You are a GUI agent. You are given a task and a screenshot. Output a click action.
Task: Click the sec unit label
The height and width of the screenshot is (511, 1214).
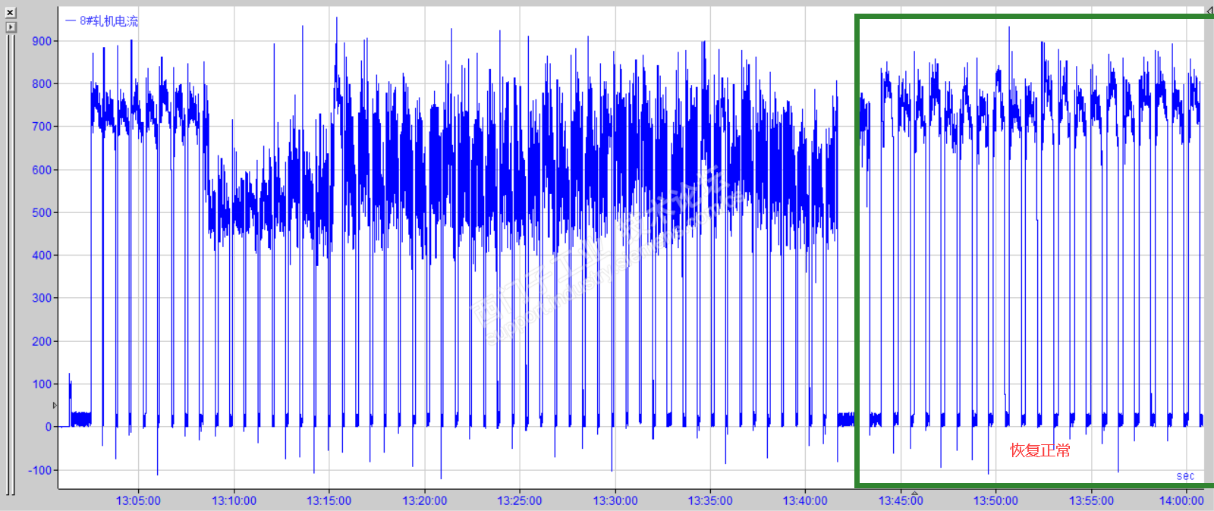(x=1185, y=476)
